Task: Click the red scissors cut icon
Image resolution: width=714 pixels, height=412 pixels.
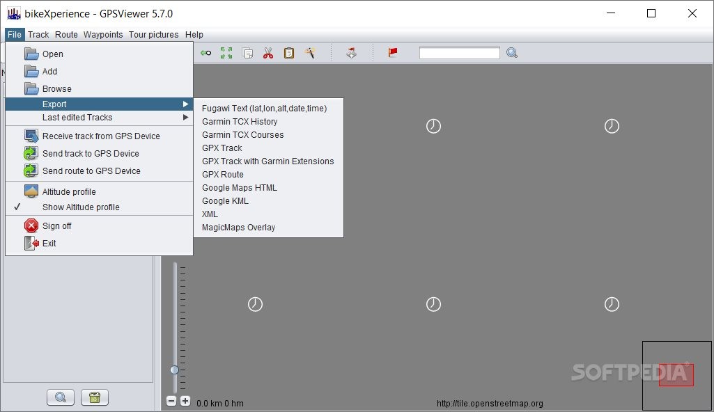Action: (268, 53)
